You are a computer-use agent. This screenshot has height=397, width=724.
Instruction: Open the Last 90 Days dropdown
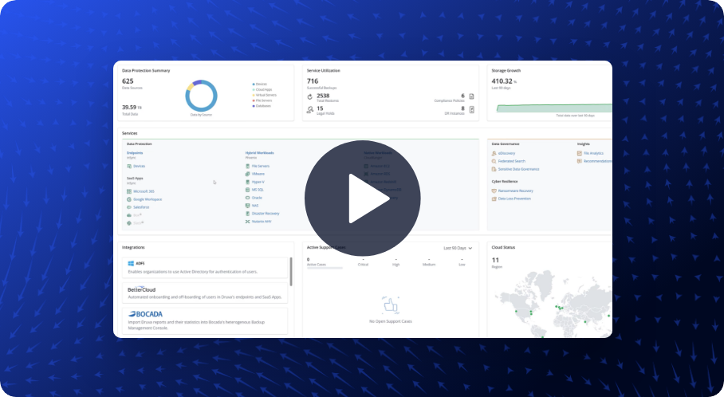[x=458, y=248]
